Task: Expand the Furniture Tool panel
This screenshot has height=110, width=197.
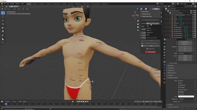Action: pyautogui.click(x=146, y=14)
